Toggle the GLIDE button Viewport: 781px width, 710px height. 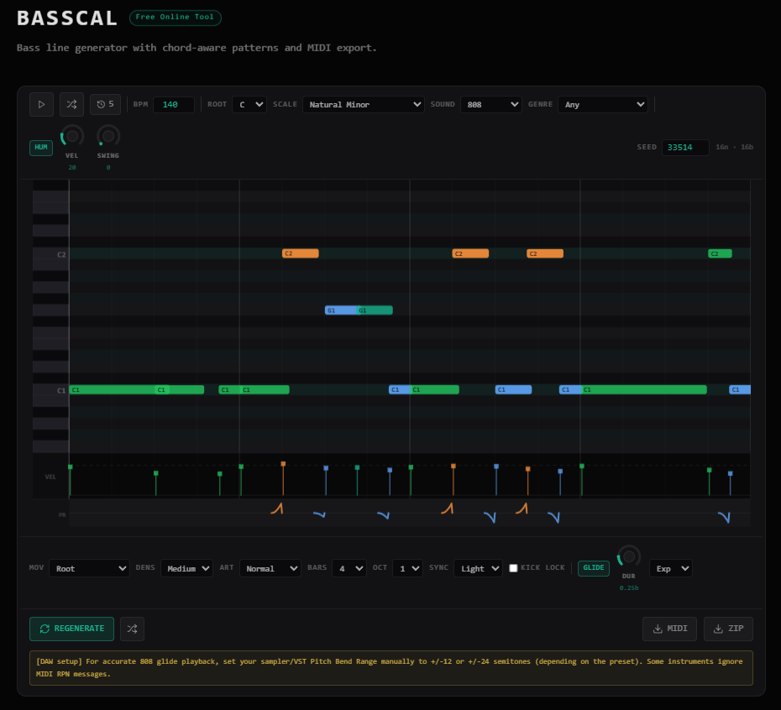click(593, 568)
